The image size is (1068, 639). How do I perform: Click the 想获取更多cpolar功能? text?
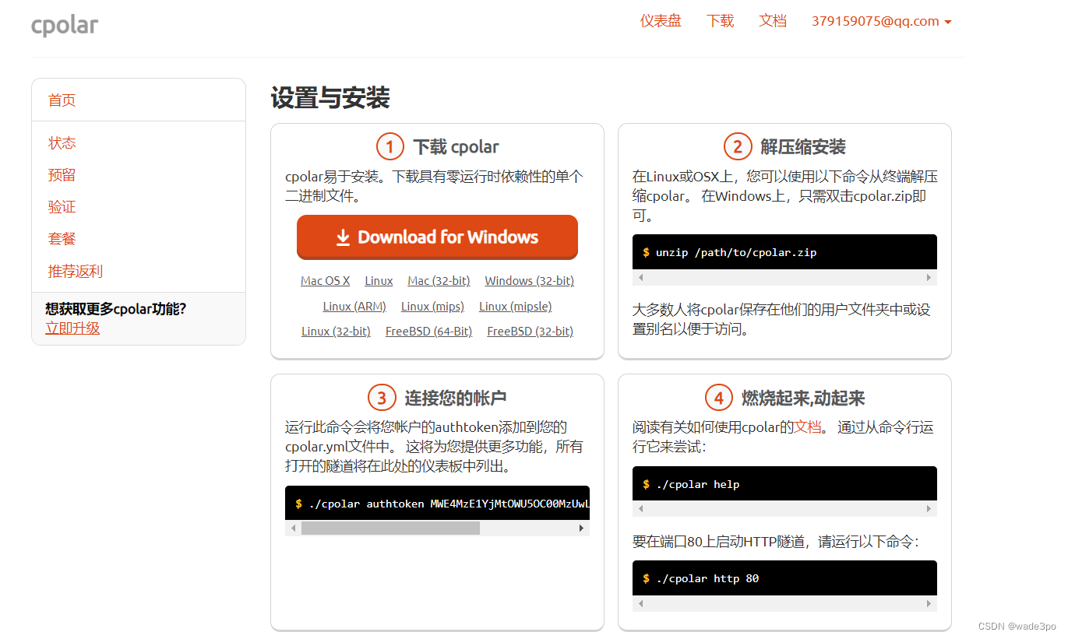click(116, 309)
